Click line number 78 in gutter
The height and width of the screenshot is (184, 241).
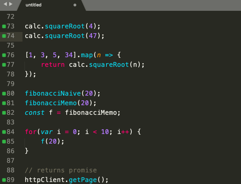coord(10,74)
